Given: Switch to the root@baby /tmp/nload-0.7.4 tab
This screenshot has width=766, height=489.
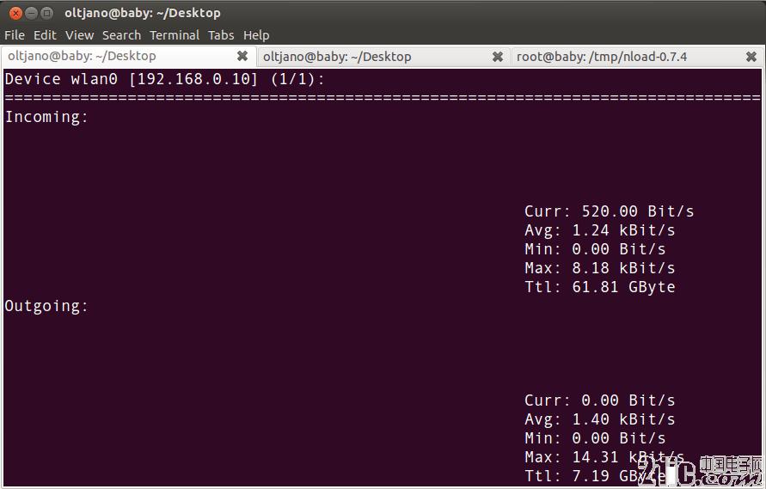Looking at the screenshot, I should pyautogui.click(x=601, y=57).
